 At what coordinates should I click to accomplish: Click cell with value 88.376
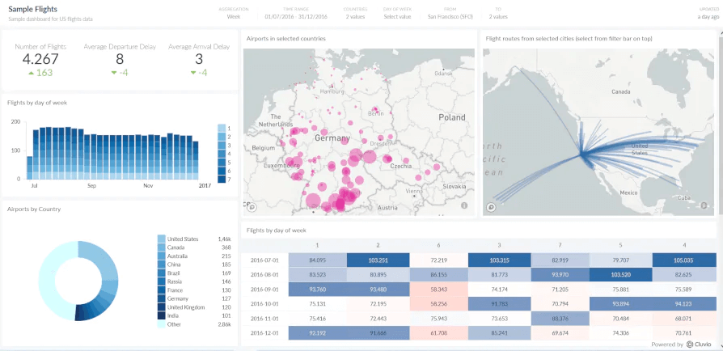(560, 319)
